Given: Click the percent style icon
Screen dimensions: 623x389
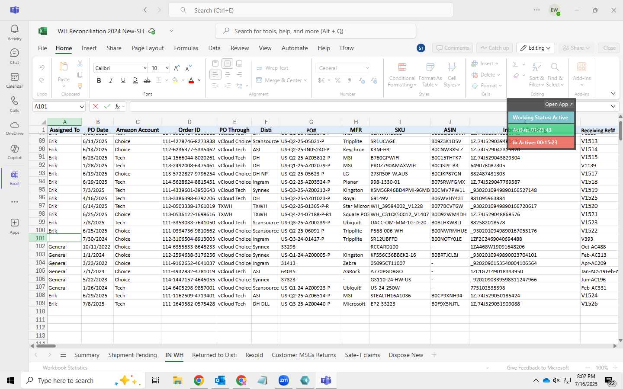Looking at the screenshot, I should click(x=337, y=80).
